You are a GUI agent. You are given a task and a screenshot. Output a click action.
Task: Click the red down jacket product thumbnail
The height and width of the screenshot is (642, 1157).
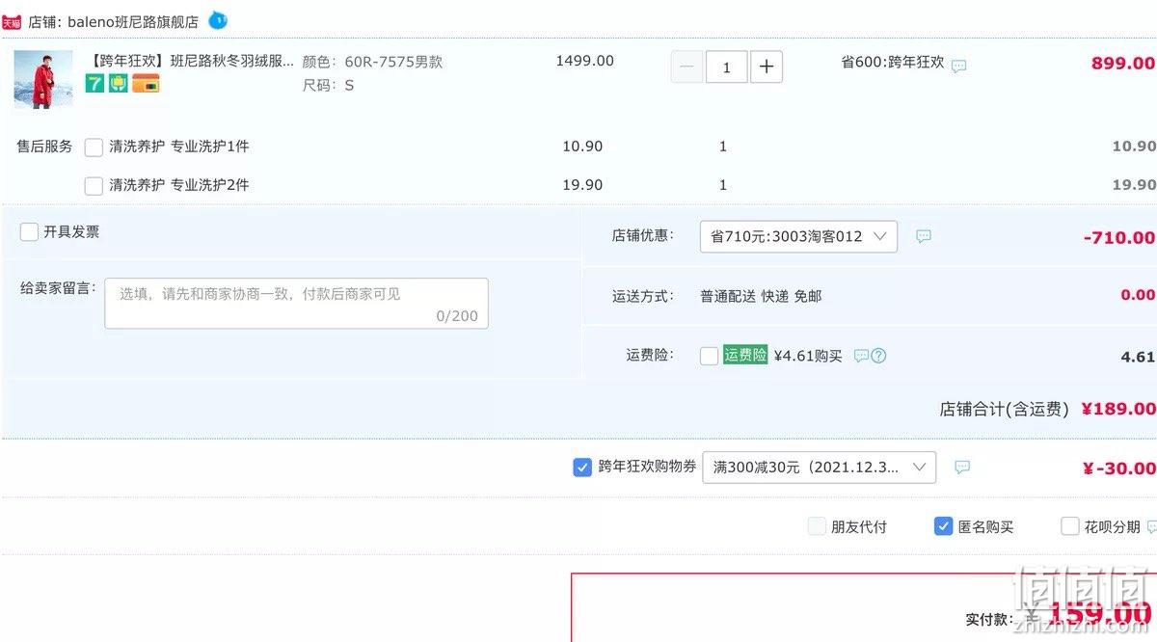point(43,79)
